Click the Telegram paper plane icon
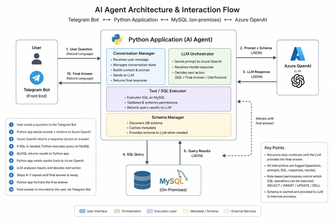The width and height of the screenshot is (335, 223). [37, 78]
